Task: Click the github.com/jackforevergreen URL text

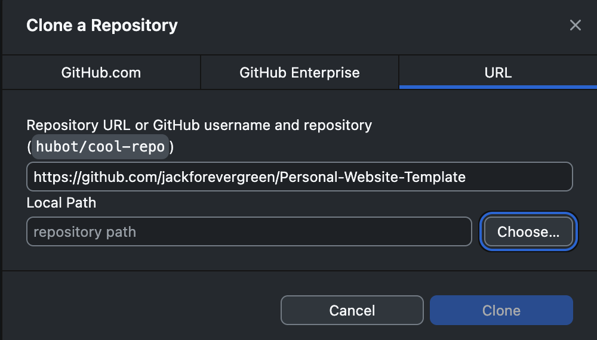Action: point(179,177)
